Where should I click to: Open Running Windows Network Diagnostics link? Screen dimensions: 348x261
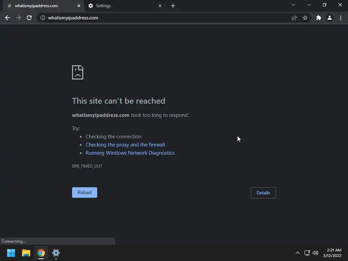[x=130, y=153]
